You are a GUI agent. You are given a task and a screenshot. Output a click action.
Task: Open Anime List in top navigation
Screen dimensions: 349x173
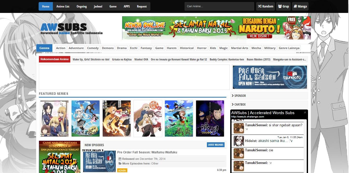tap(63, 6)
